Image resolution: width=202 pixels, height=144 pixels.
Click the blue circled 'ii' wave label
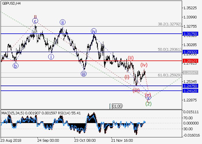click(62, 22)
